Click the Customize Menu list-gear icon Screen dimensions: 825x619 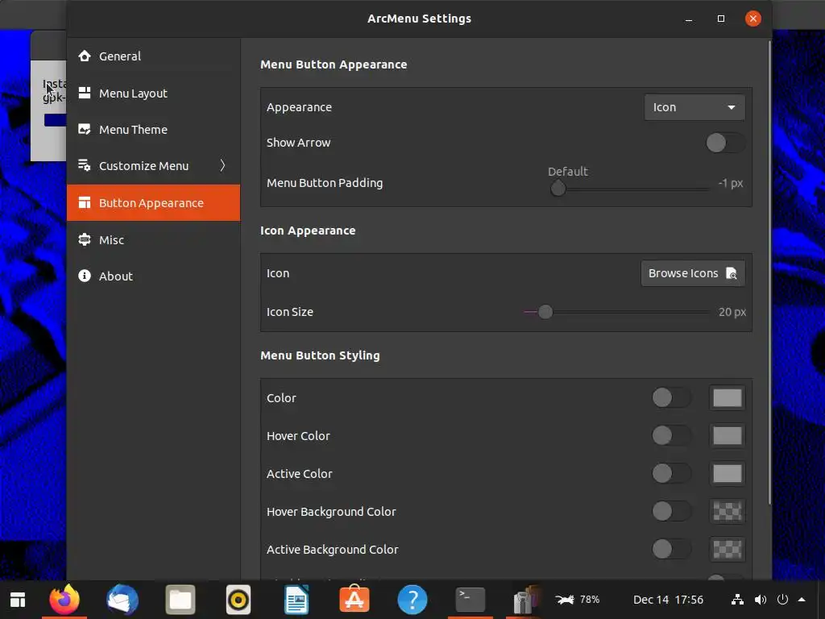coord(84,166)
